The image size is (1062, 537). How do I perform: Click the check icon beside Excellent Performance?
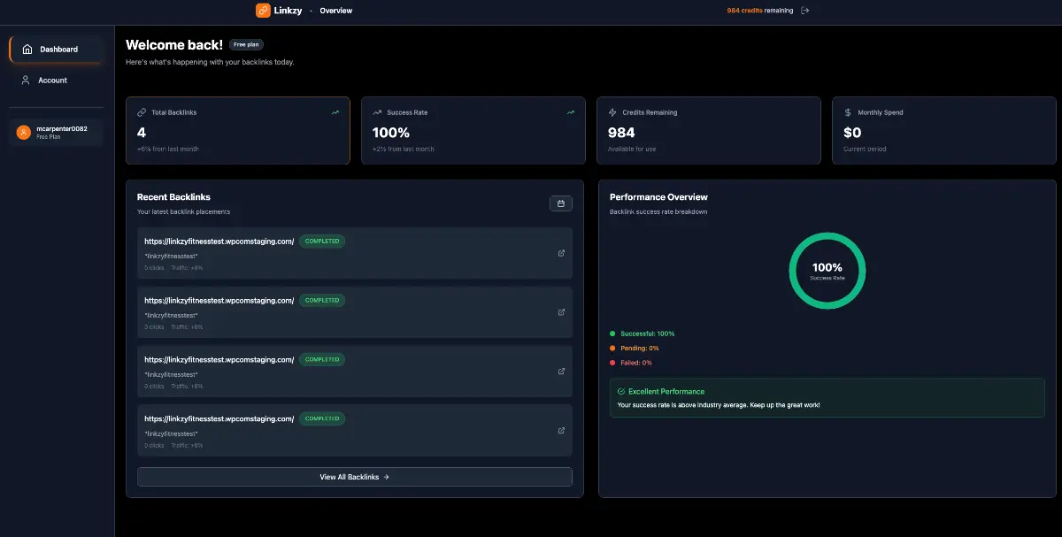[621, 391]
